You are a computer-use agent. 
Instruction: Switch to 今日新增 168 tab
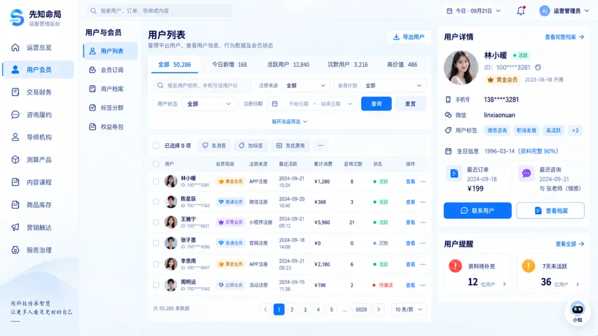click(x=229, y=64)
